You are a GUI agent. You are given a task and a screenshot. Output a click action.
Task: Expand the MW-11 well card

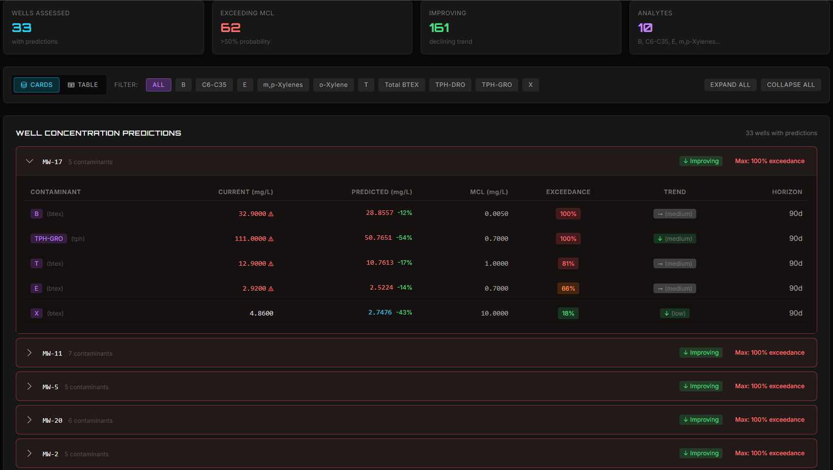click(x=29, y=353)
